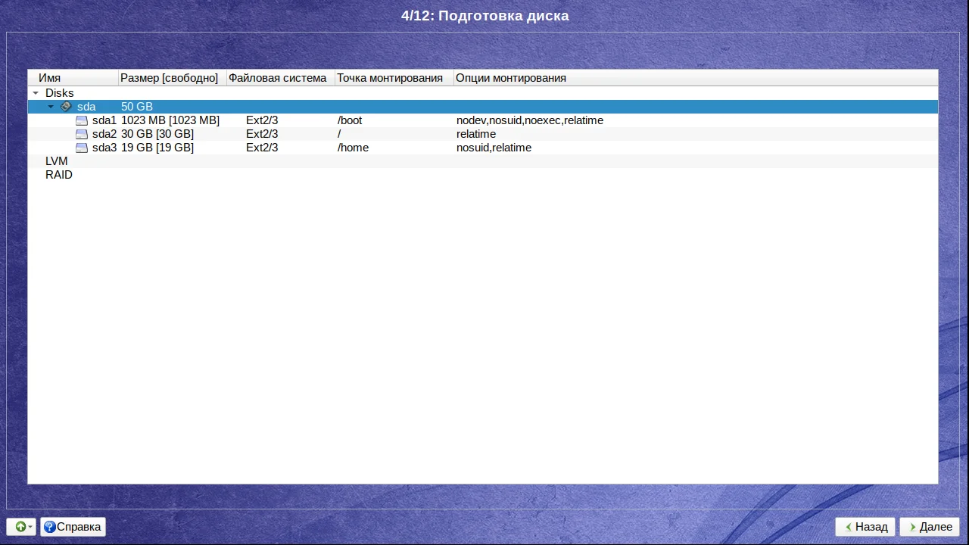Click the 30 GB [30 GB] size value
This screenshot has height=545, width=969.
coord(157,134)
